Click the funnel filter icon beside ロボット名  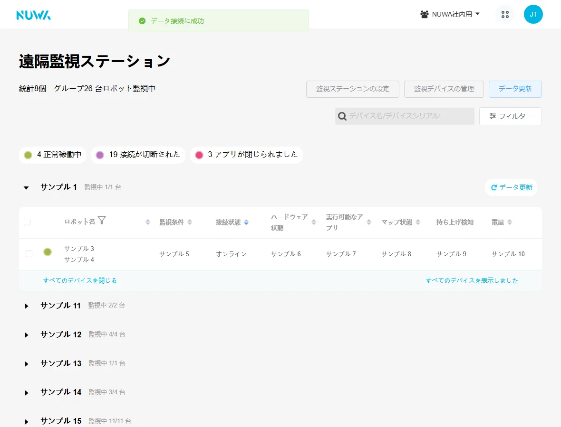(x=102, y=220)
